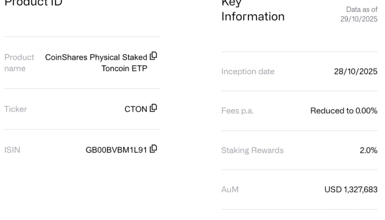Screen dimensions: 385x220
Task: Copy the CTON ticker symbol
Action: 153,108
